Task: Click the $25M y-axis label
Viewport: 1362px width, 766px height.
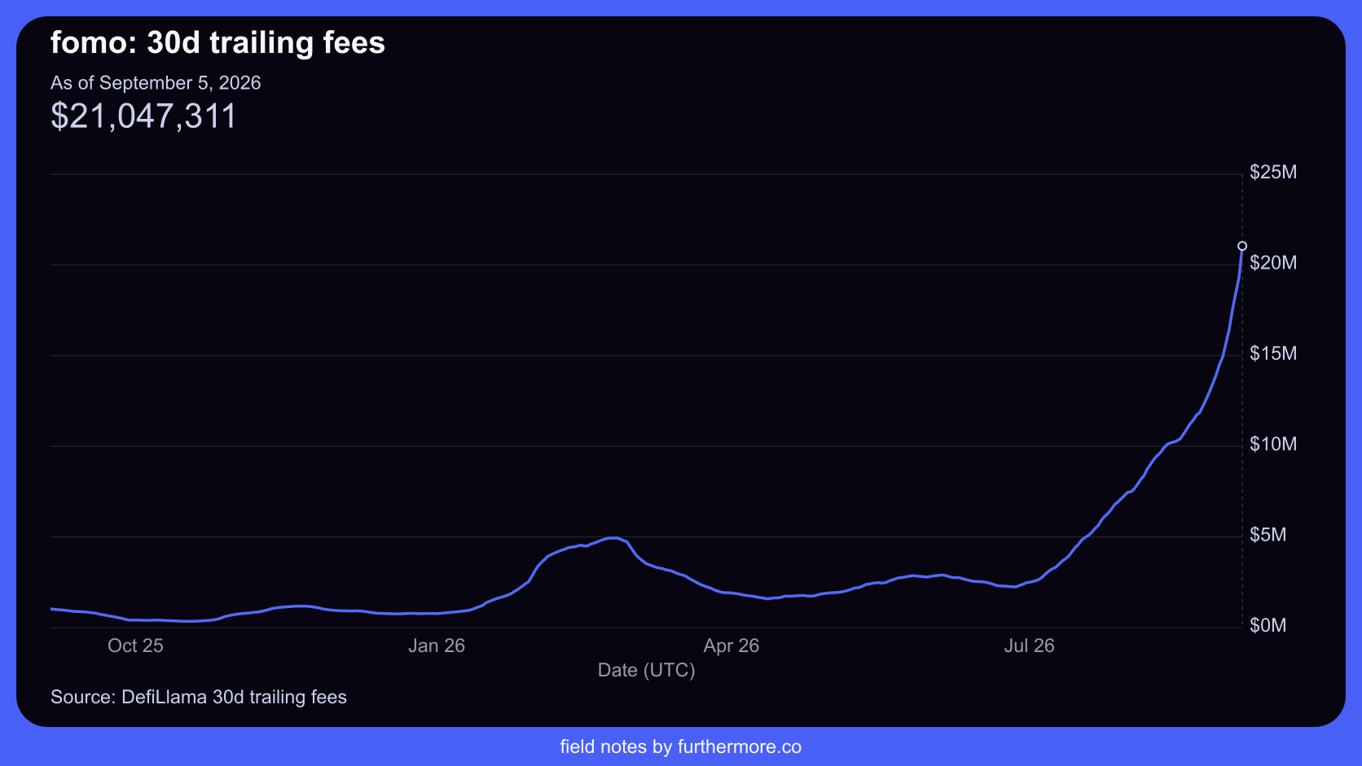Action: point(1273,172)
